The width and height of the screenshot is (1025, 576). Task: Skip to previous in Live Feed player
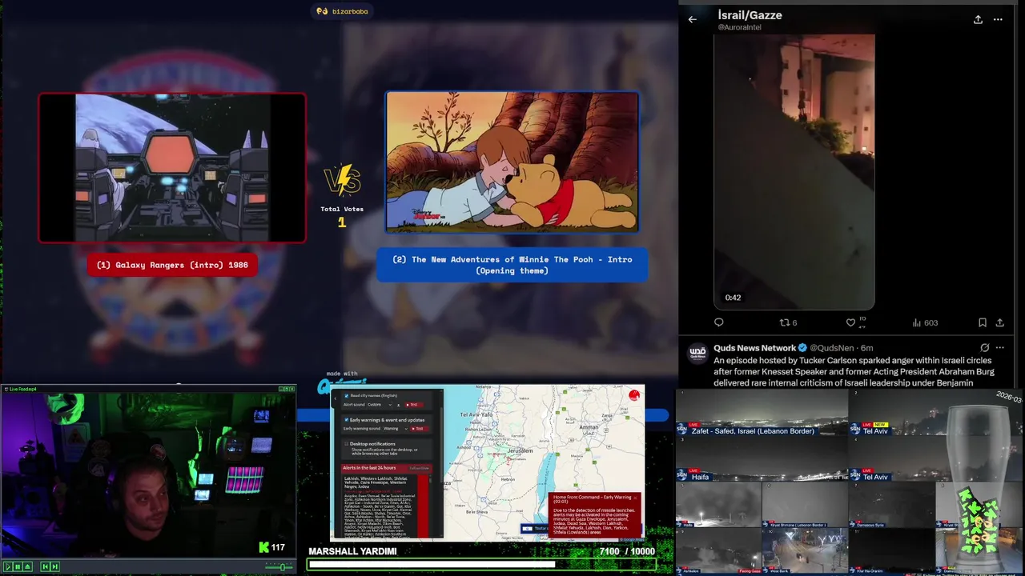coord(46,567)
